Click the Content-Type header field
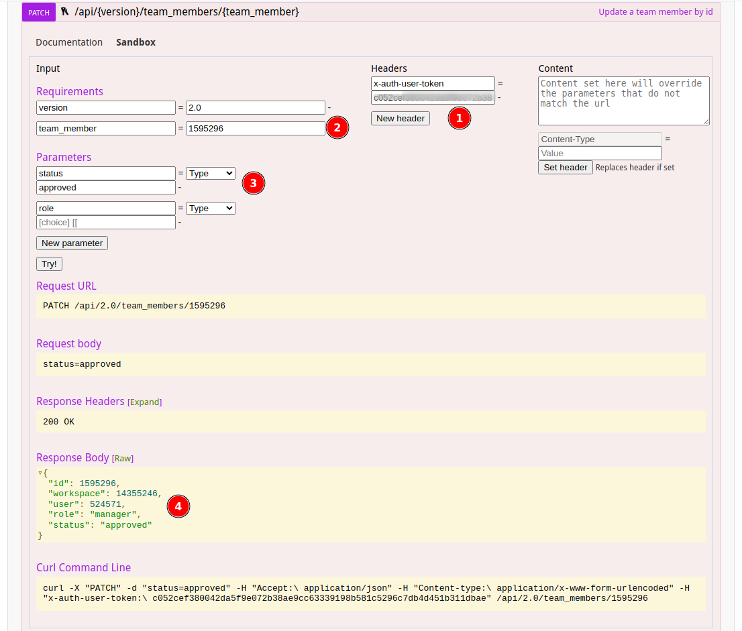 [x=600, y=139]
